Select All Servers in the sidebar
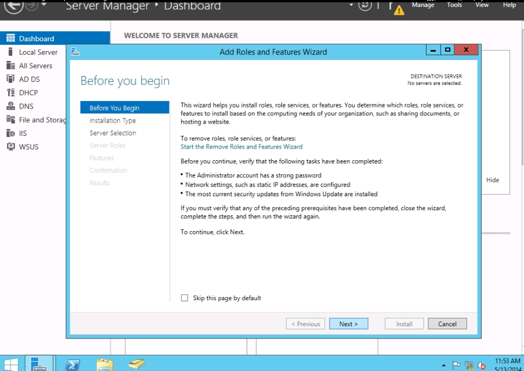 coord(33,66)
